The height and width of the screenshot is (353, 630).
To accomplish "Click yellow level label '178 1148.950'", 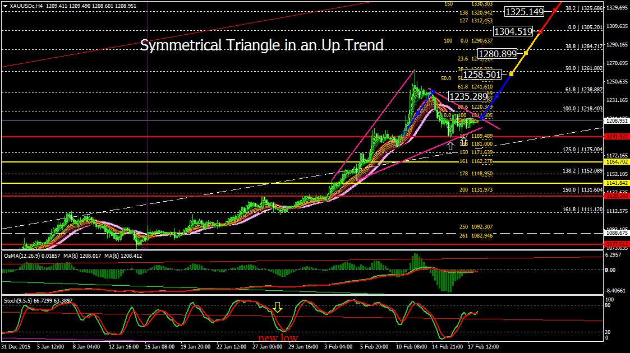I will [x=476, y=174].
